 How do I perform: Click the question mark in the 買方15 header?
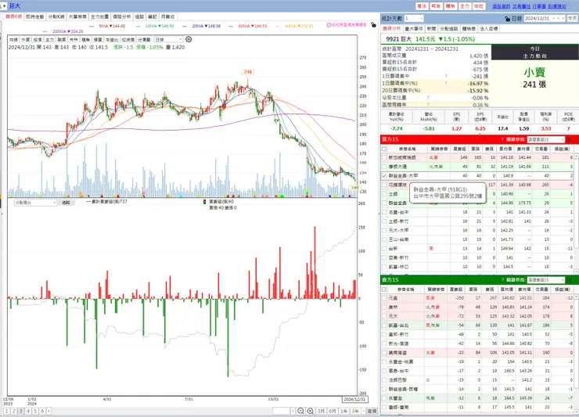[x=502, y=139]
